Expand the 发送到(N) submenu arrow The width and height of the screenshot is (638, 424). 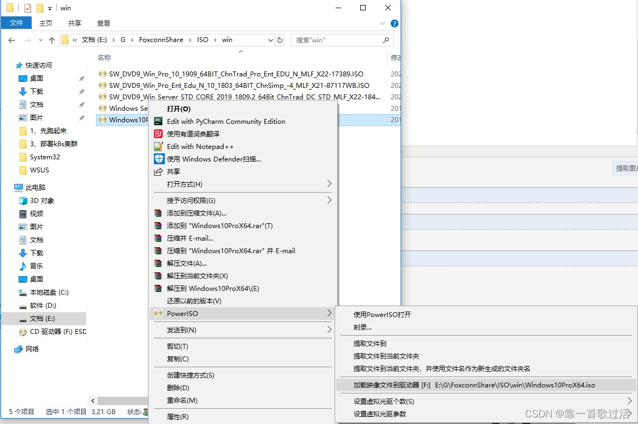pos(329,330)
